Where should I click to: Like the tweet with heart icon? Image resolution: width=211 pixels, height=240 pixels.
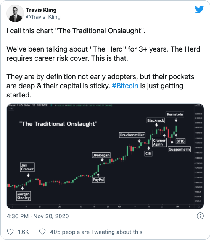click(10, 232)
